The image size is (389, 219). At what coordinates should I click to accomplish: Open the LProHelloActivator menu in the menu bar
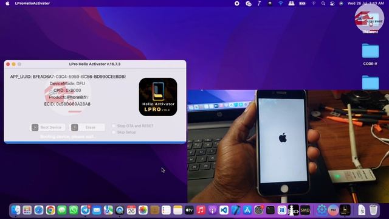tap(32, 3)
